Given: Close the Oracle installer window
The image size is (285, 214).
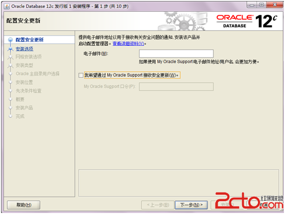Looking at the screenshot, I should click(275, 5).
